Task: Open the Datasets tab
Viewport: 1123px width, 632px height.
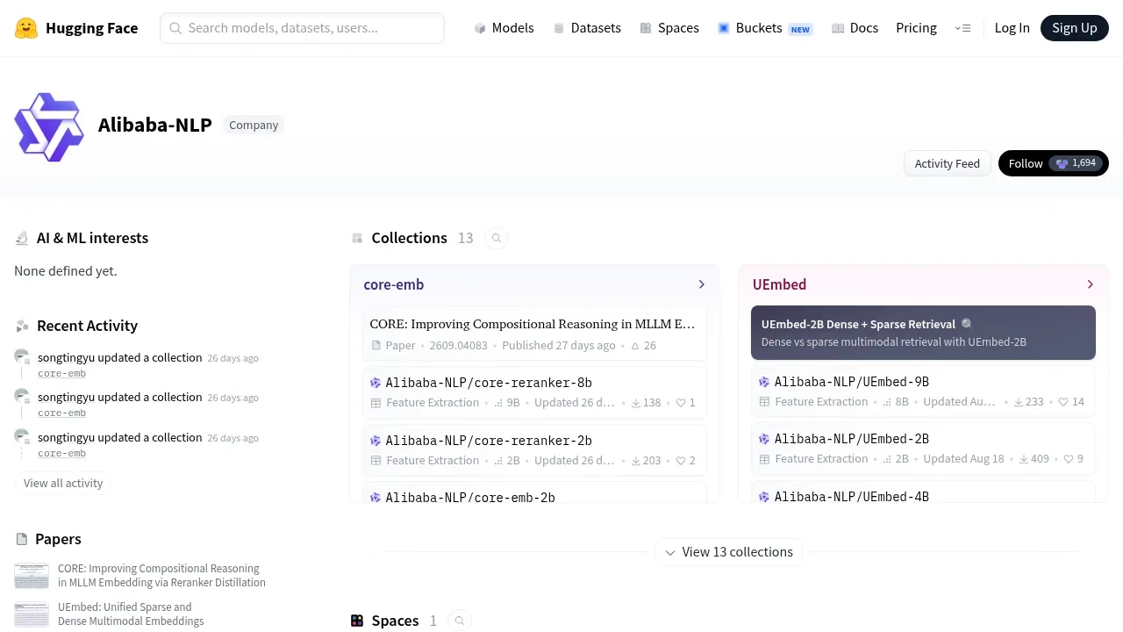Action: tap(587, 28)
